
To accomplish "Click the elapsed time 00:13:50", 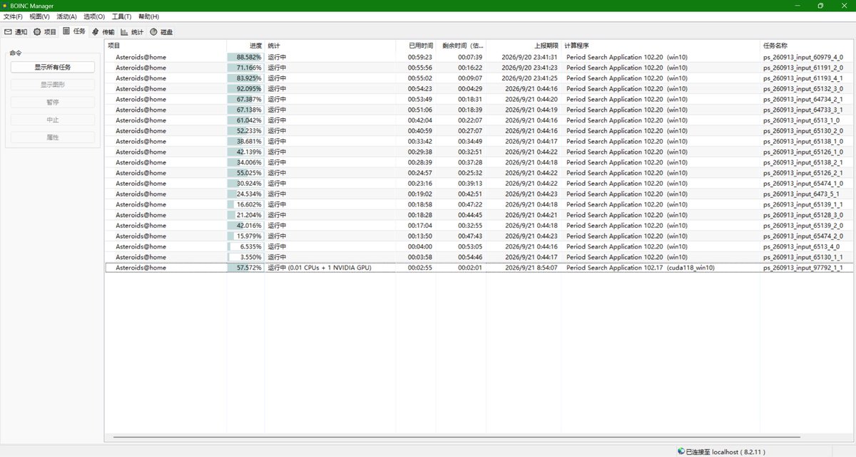I will tap(420, 236).
